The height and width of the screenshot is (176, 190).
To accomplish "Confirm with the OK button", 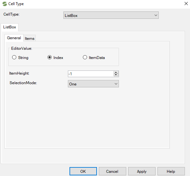I will (83, 171).
